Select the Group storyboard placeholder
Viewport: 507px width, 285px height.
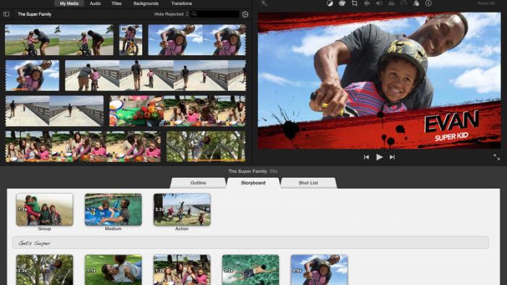coord(45,210)
